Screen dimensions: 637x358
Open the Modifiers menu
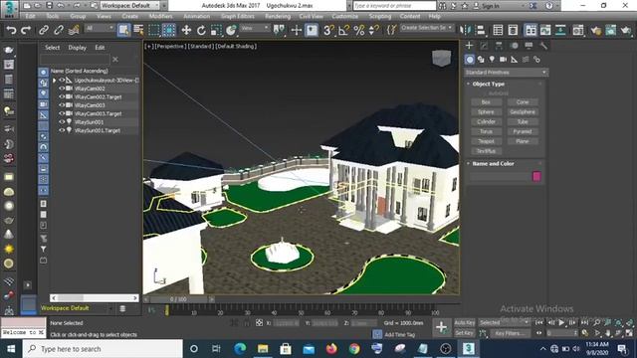pyautogui.click(x=160, y=16)
